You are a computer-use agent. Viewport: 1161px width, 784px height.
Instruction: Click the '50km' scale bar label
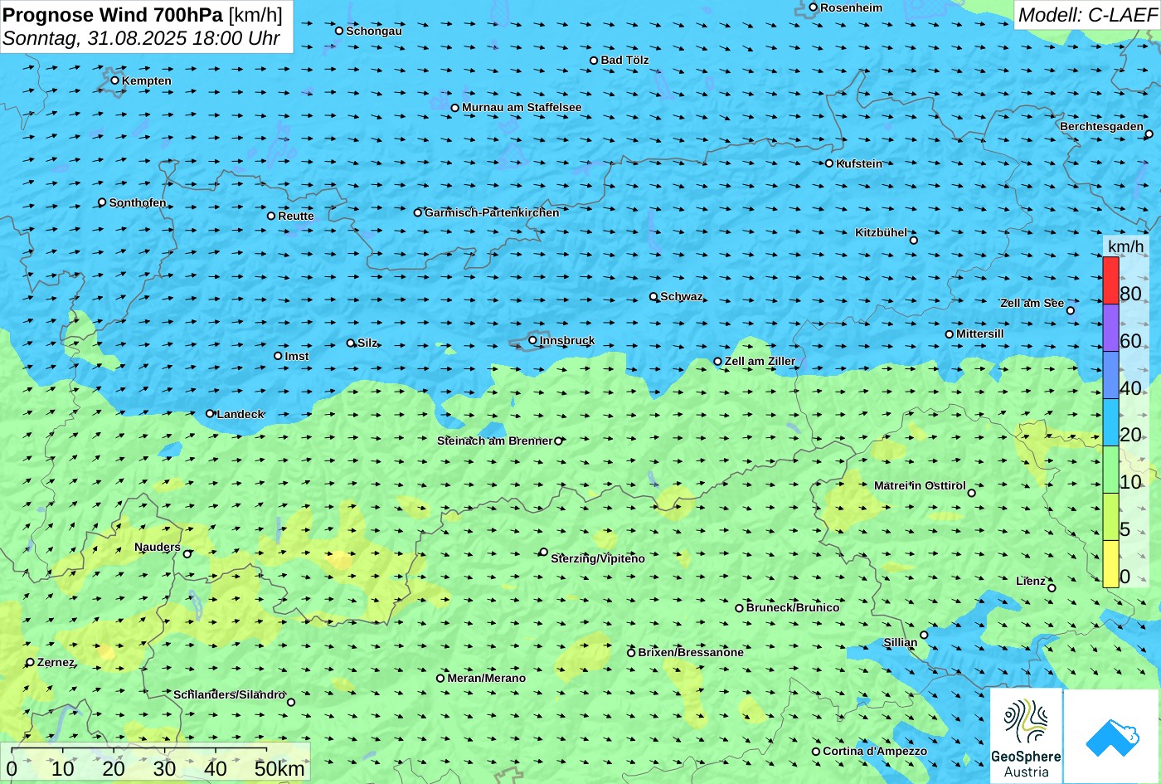279,768
